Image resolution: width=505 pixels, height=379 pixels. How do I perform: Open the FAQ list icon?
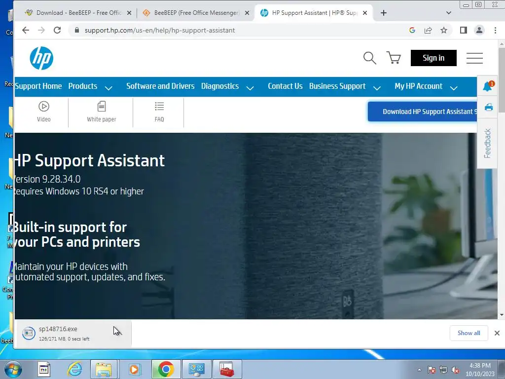coord(159,106)
